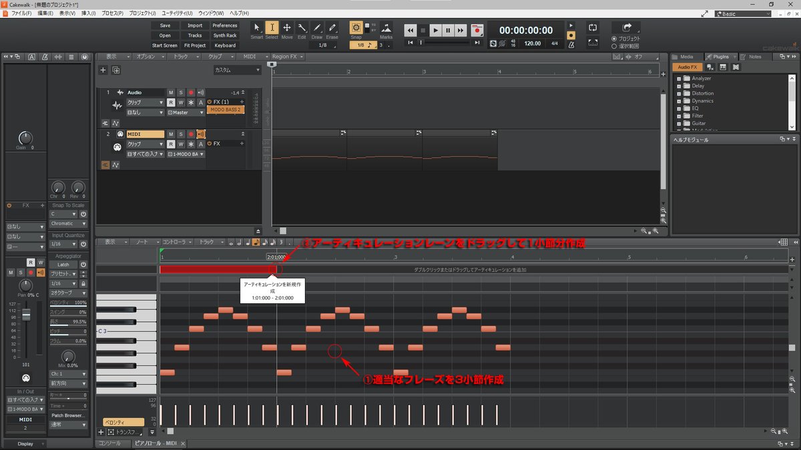Image resolution: width=801 pixels, height=450 pixels.
Task: Arm the Audio track for recording
Action: tap(190, 93)
